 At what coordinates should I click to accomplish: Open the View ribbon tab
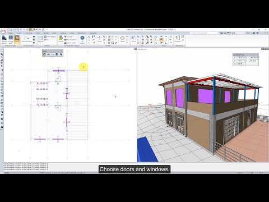(x=72, y=33)
